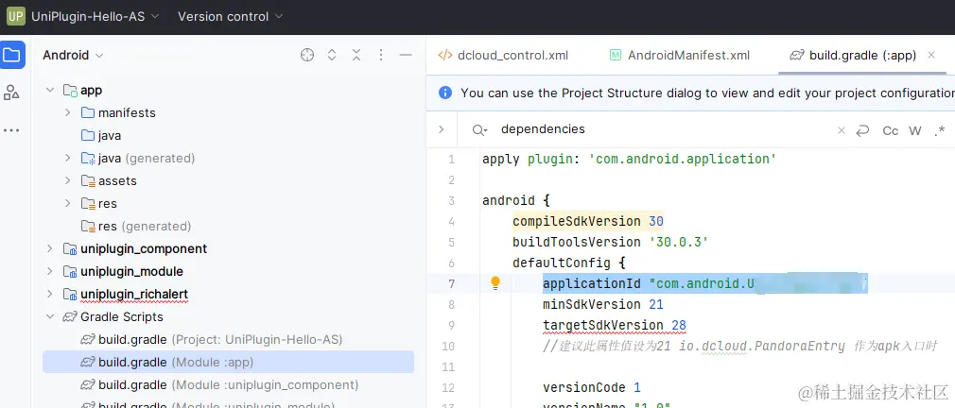Expand the java (generated) folder

(x=67, y=158)
